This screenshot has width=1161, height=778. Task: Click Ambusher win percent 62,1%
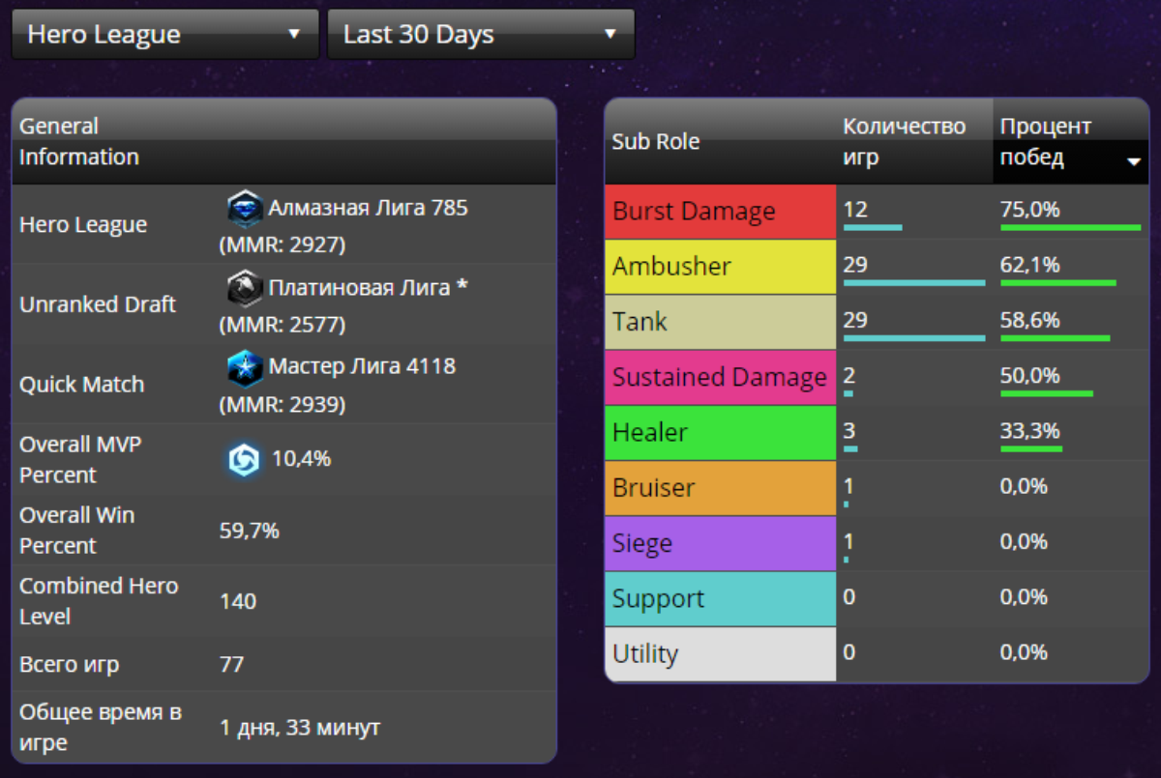(x=1030, y=265)
